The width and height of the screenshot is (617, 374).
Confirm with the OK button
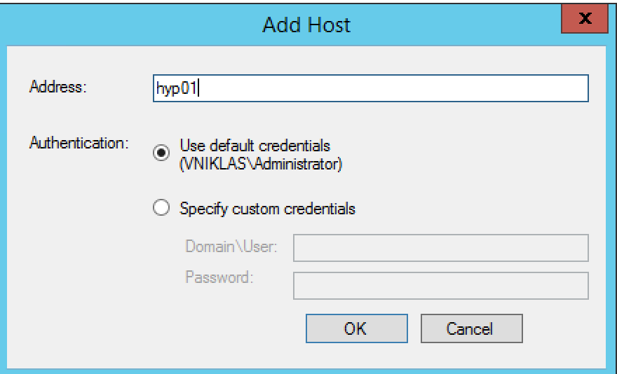tap(356, 328)
